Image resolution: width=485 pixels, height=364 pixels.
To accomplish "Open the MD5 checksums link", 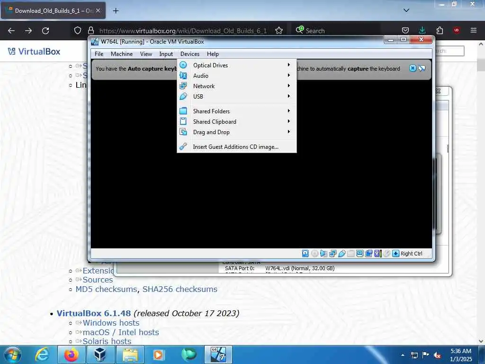I will click(x=107, y=289).
